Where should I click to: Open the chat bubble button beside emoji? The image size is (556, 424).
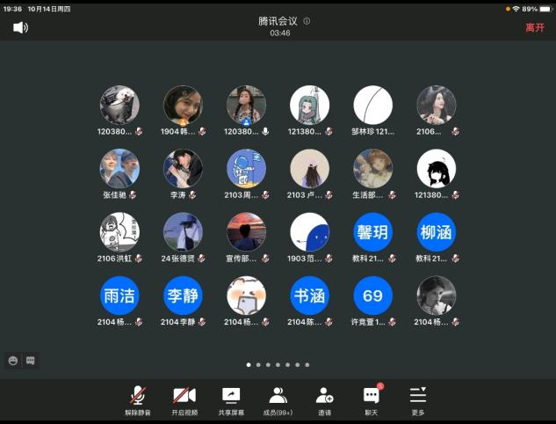pyautogui.click(x=31, y=361)
